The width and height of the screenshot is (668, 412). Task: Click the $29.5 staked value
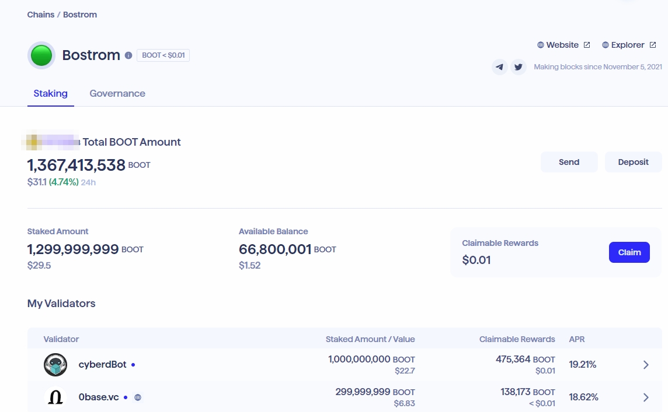tap(39, 266)
